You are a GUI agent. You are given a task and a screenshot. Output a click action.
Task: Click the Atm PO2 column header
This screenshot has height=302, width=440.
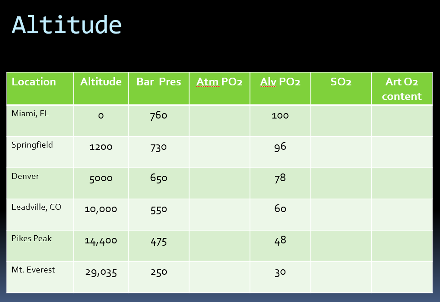coord(220,82)
